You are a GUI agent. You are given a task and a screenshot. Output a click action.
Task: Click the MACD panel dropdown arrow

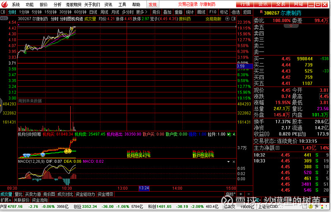click(228, 162)
